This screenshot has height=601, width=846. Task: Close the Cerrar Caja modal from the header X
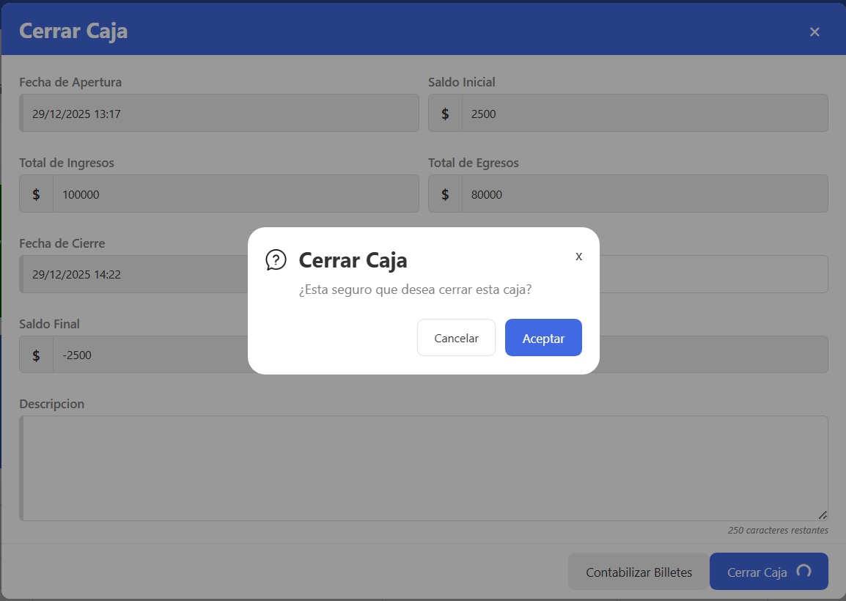point(814,32)
